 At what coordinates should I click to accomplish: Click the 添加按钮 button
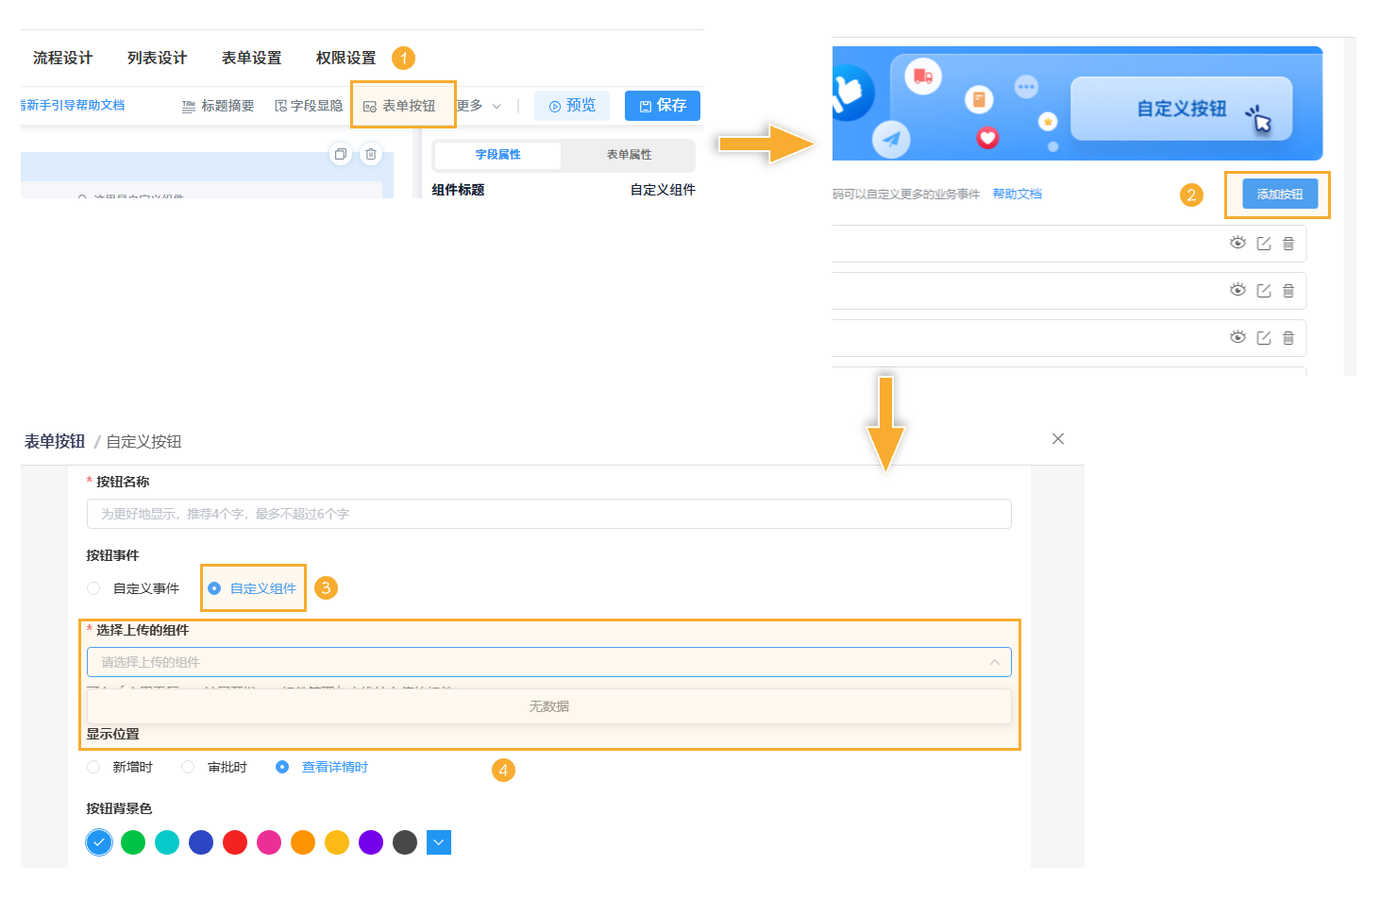pyautogui.click(x=1277, y=193)
